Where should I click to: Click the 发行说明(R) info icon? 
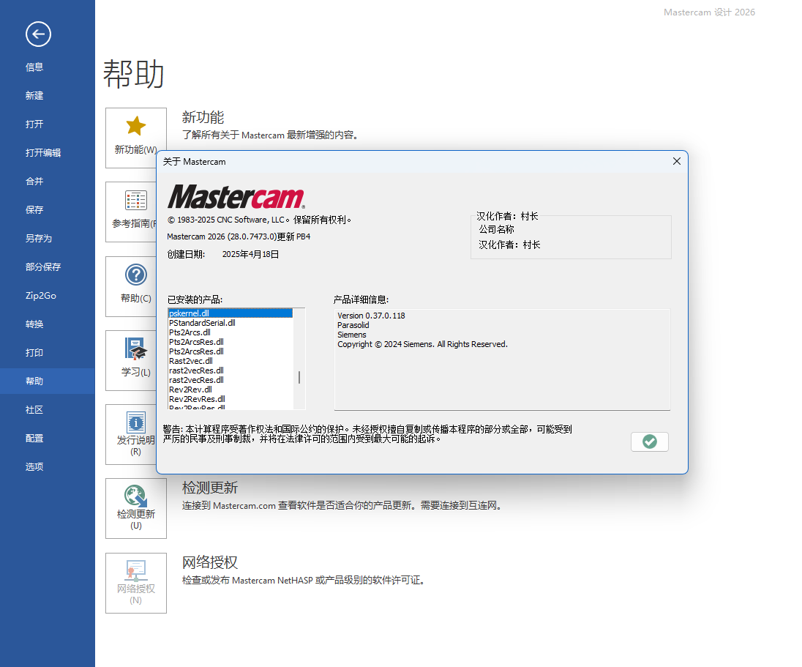[x=135, y=423]
